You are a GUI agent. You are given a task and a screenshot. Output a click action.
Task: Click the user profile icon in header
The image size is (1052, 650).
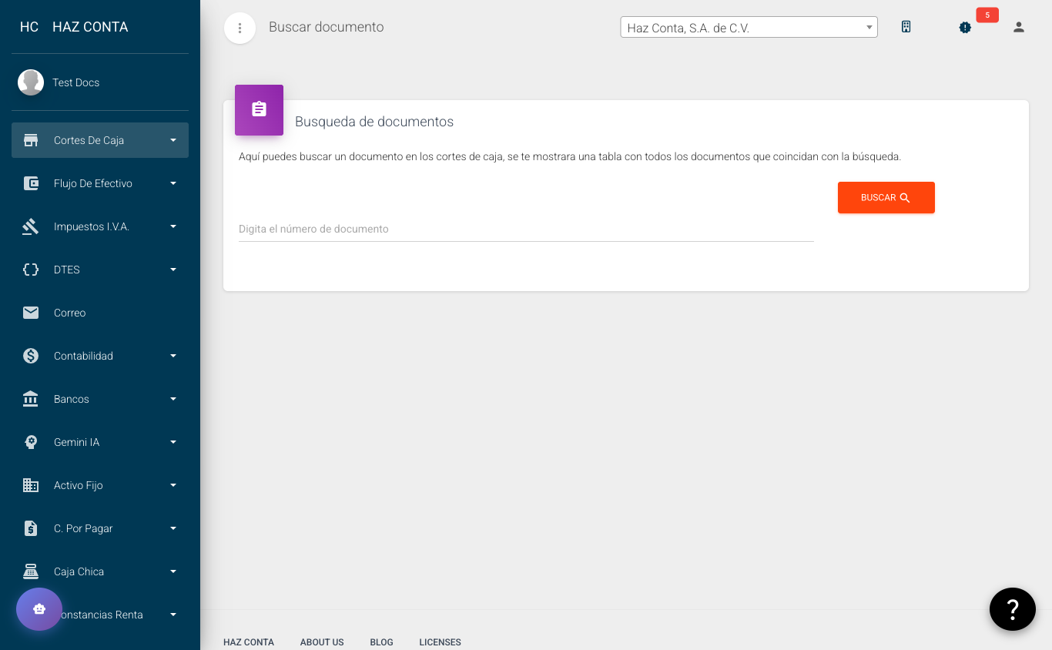click(1018, 28)
